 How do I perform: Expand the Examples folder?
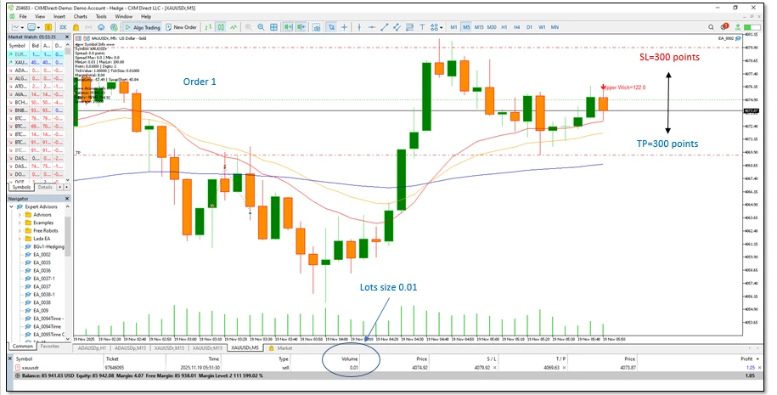pos(20,223)
